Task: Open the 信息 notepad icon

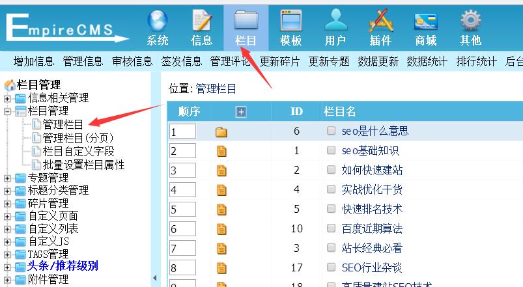Action: (202, 21)
